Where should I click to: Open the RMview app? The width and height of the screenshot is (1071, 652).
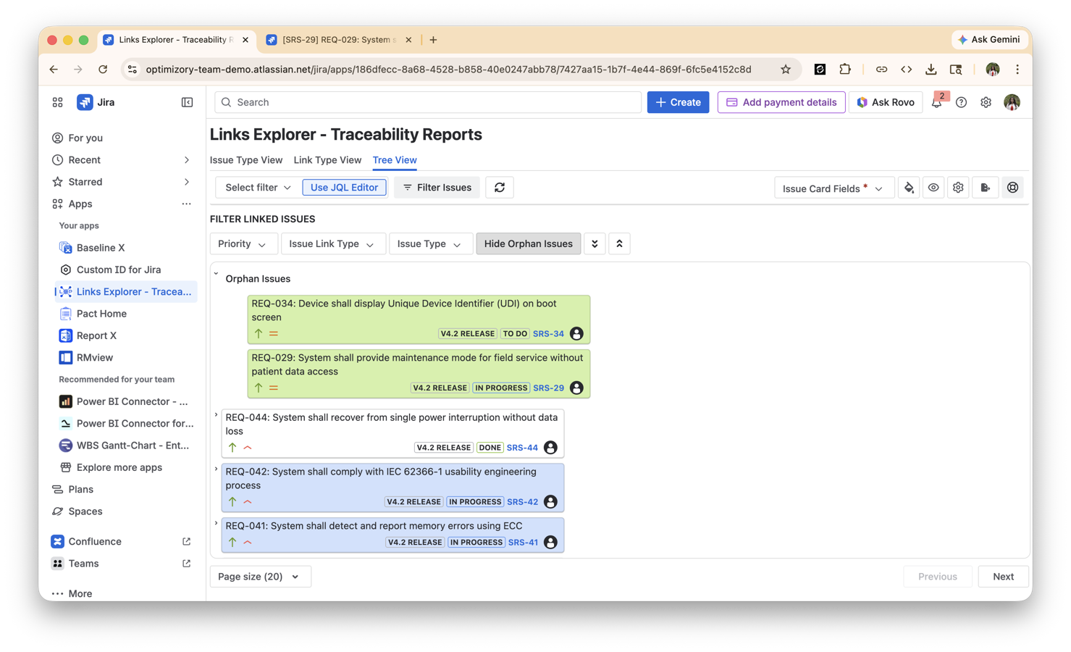point(93,357)
